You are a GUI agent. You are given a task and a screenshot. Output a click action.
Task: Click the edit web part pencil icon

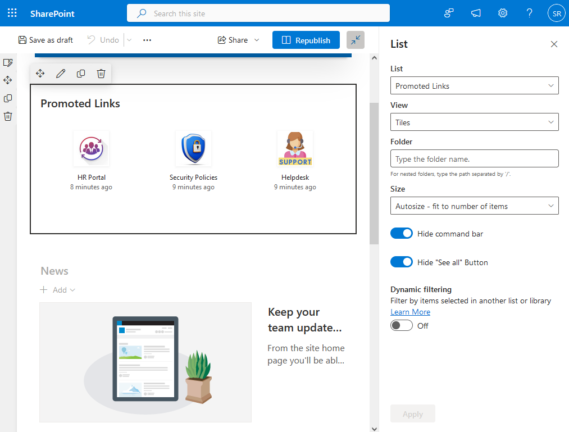61,74
